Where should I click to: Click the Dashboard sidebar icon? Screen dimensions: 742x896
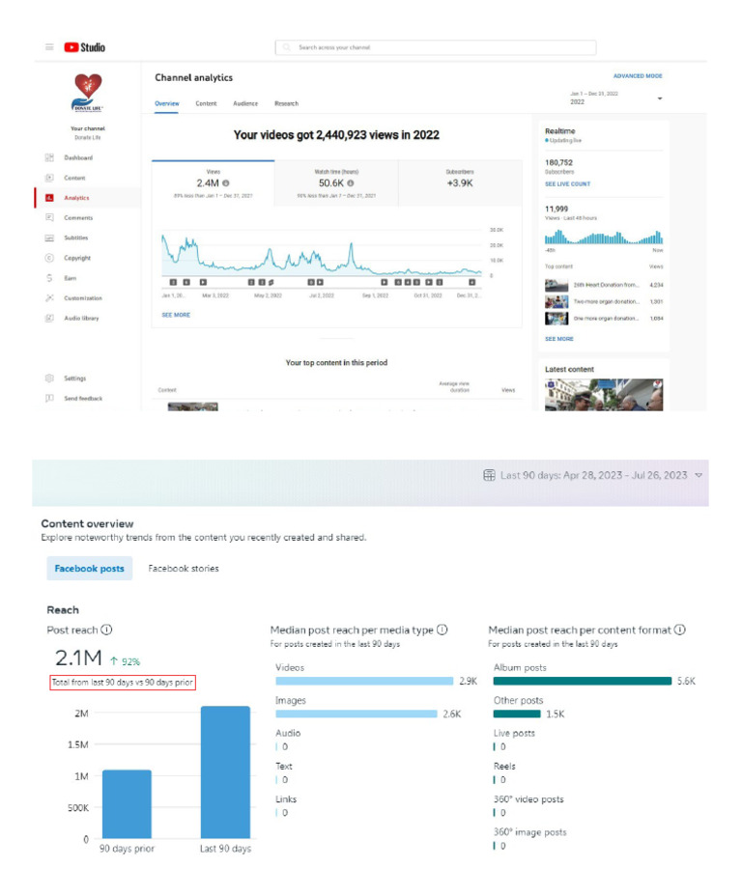[x=49, y=157]
